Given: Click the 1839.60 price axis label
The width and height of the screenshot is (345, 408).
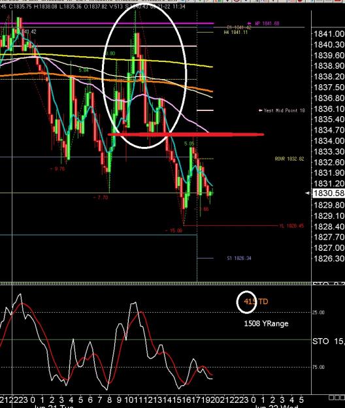Looking at the screenshot, I should pyautogui.click(x=329, y=55).
